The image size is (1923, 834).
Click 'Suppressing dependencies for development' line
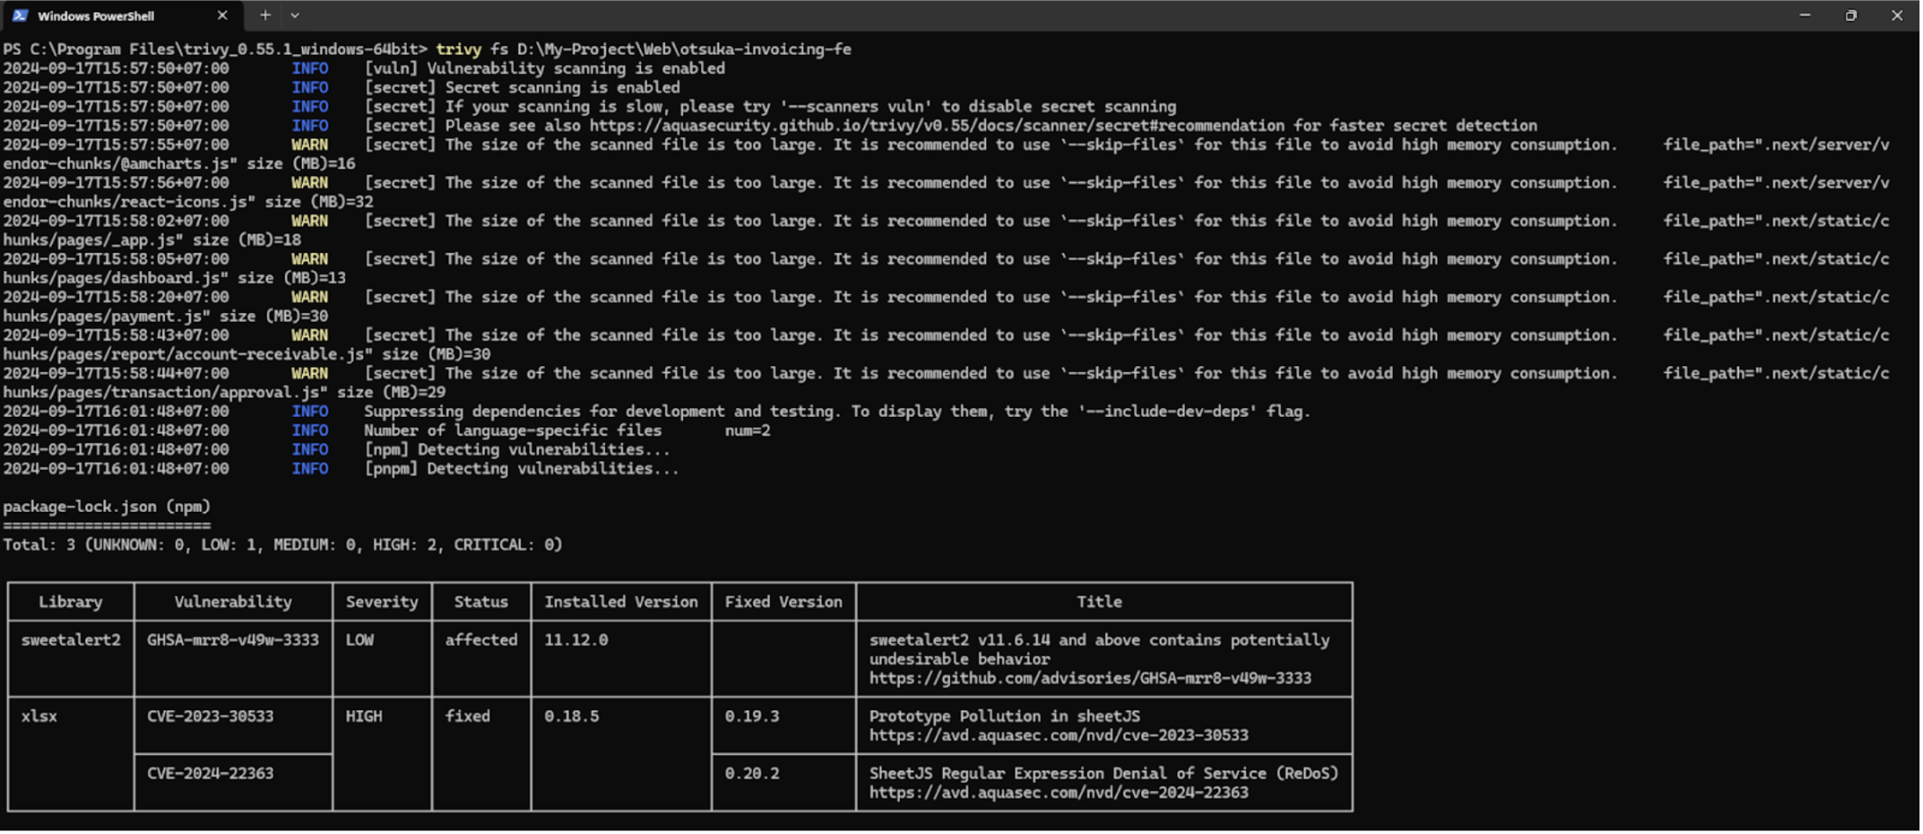837,412
